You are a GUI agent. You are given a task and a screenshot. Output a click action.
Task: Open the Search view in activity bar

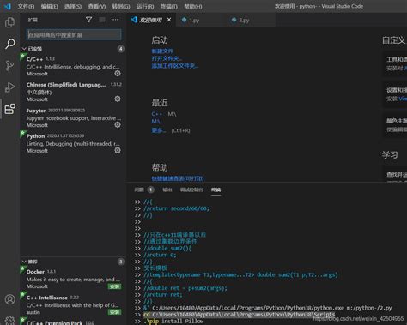[9, 44]
